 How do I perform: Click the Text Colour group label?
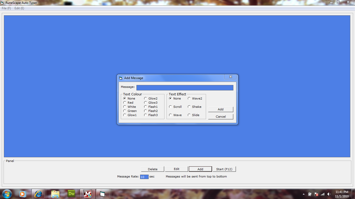click(x=133, y=94)
